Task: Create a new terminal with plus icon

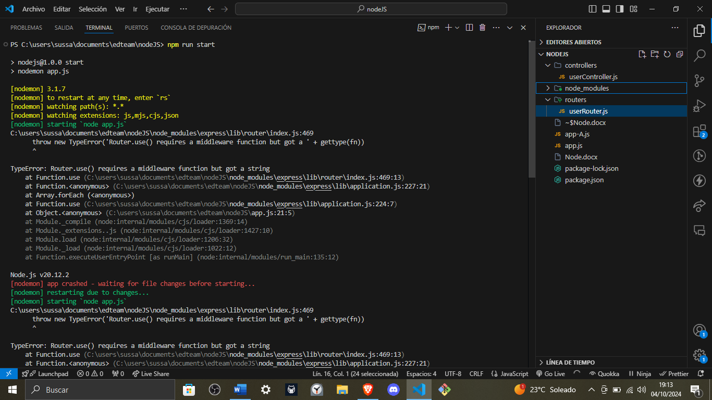Action: point(448,28)
